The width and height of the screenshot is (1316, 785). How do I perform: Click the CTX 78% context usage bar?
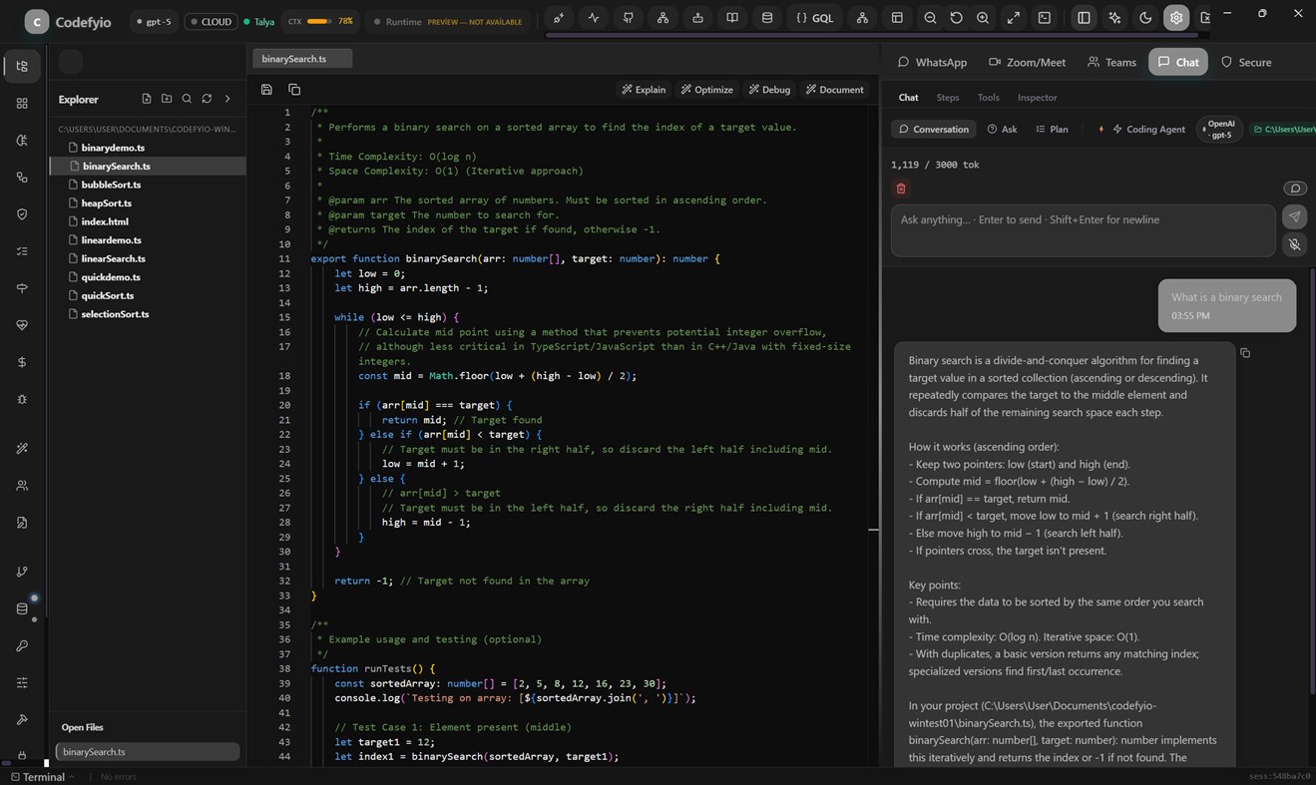click(319, 21)
